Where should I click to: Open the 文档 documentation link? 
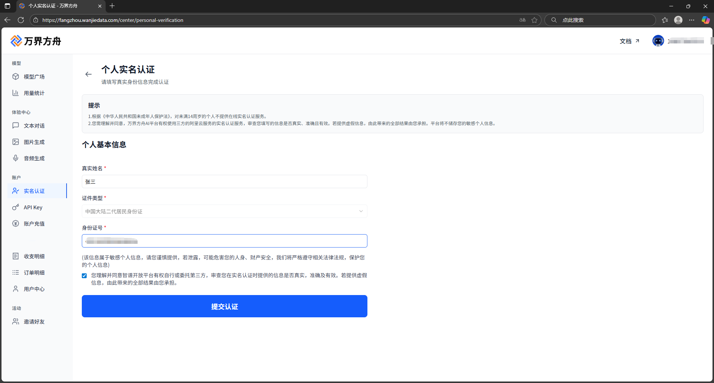click(629, 41)
